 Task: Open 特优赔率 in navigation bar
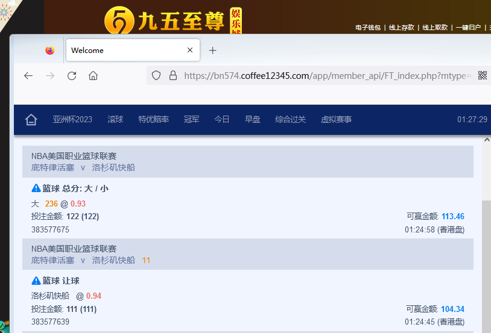click(153, 120)
